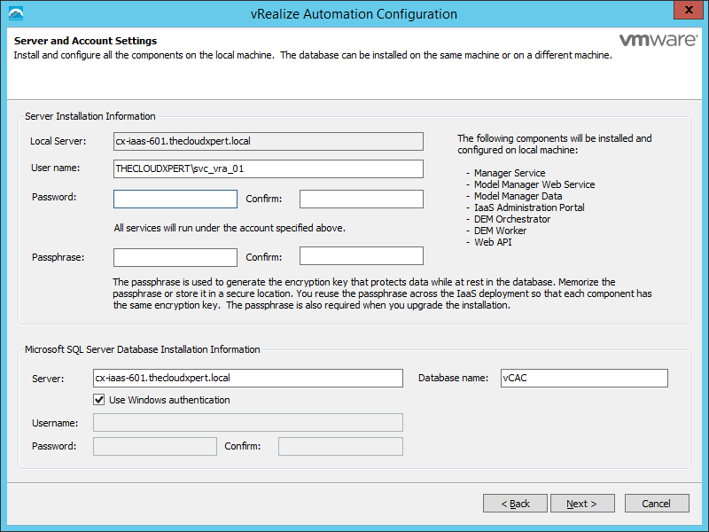
Task: Toggle the Use Windows authentication checkbox
Action: [100, 400]
